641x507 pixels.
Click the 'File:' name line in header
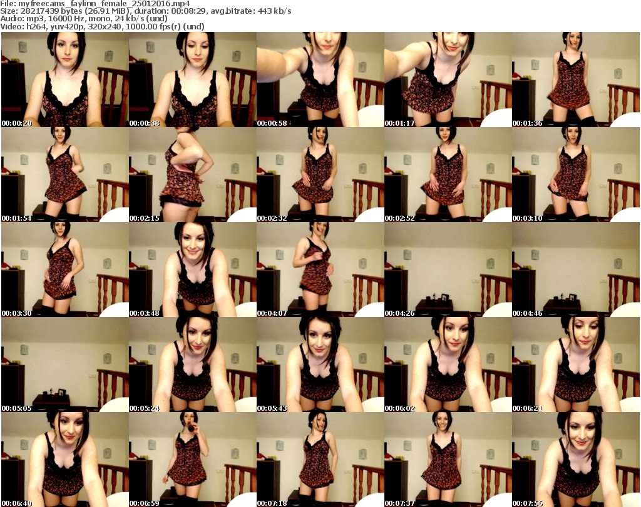(95, 4)
